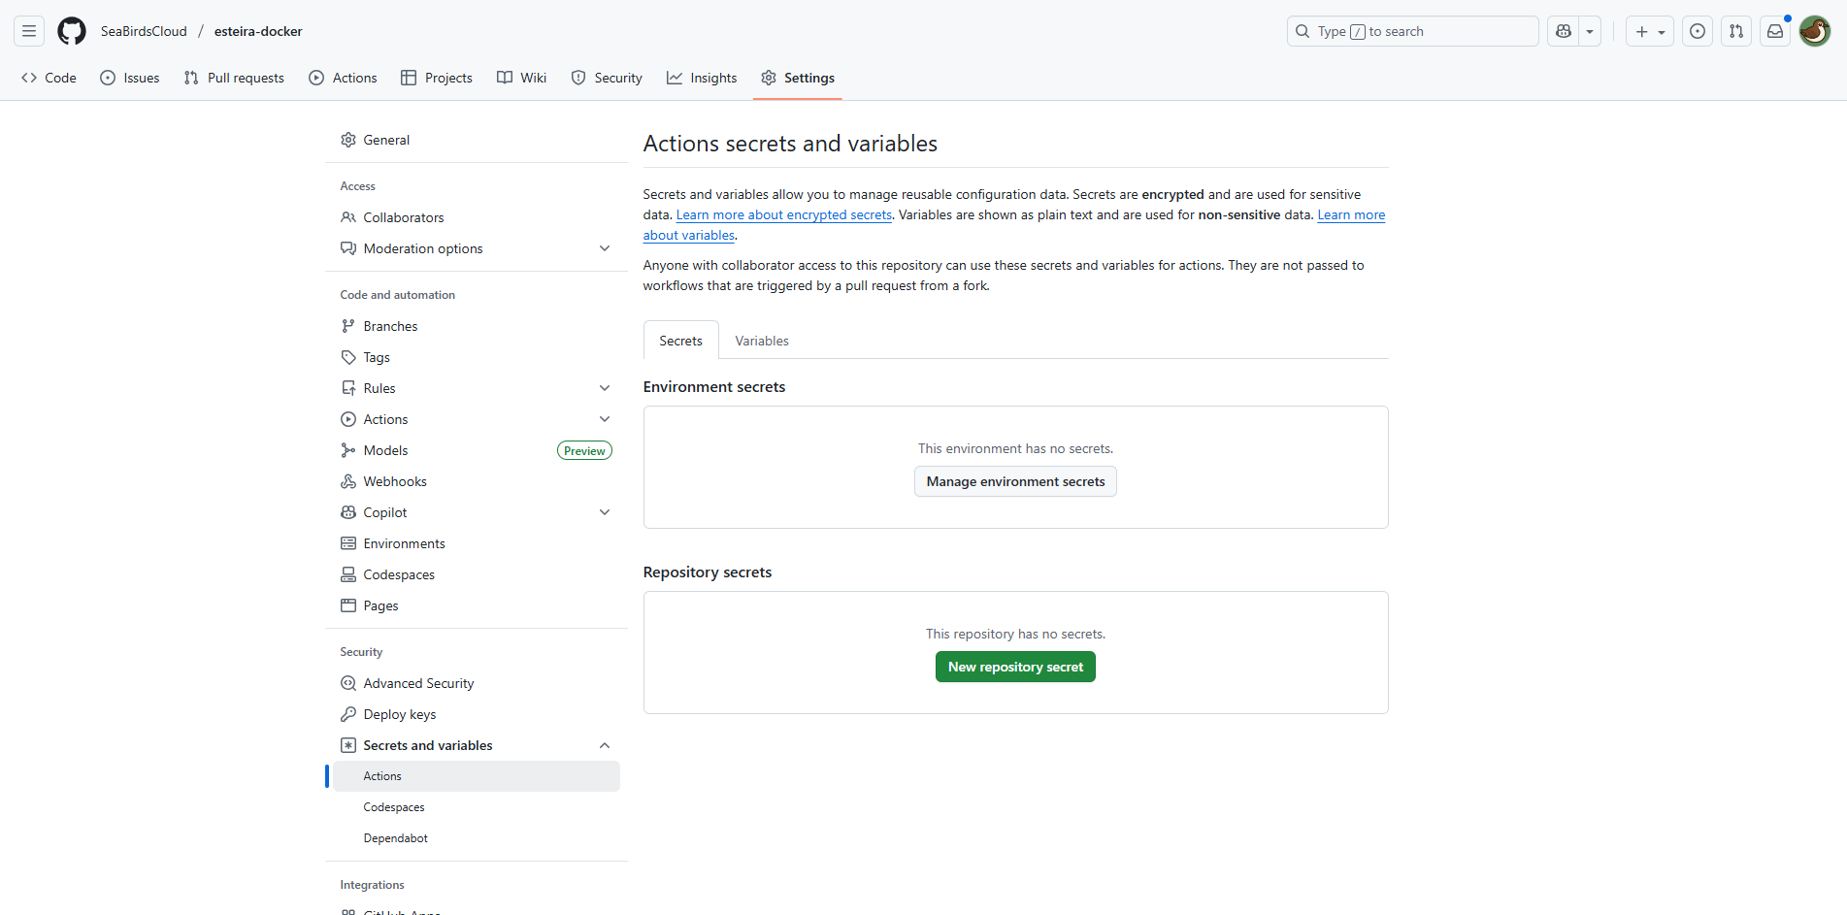Image resolution: width=1847 pixels, height=915 pixels.
Task: Open the notifications inbox
Action: (x=1775, y=31)
